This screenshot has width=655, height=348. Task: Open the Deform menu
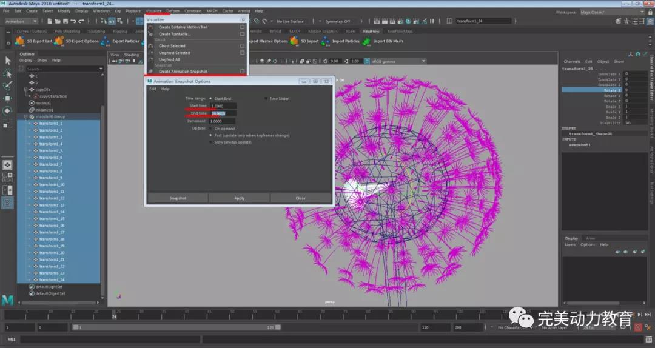coord(173,11)
